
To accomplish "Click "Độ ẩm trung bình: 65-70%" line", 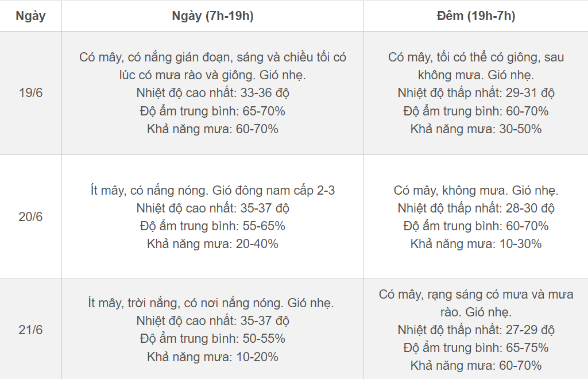I will pos(212,111).
